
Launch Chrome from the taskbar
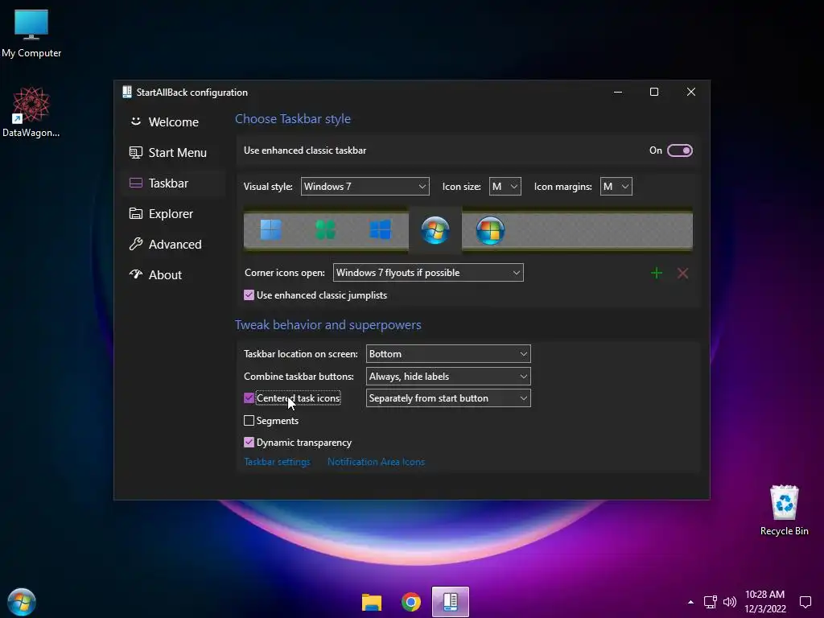(x=411, y=602)
